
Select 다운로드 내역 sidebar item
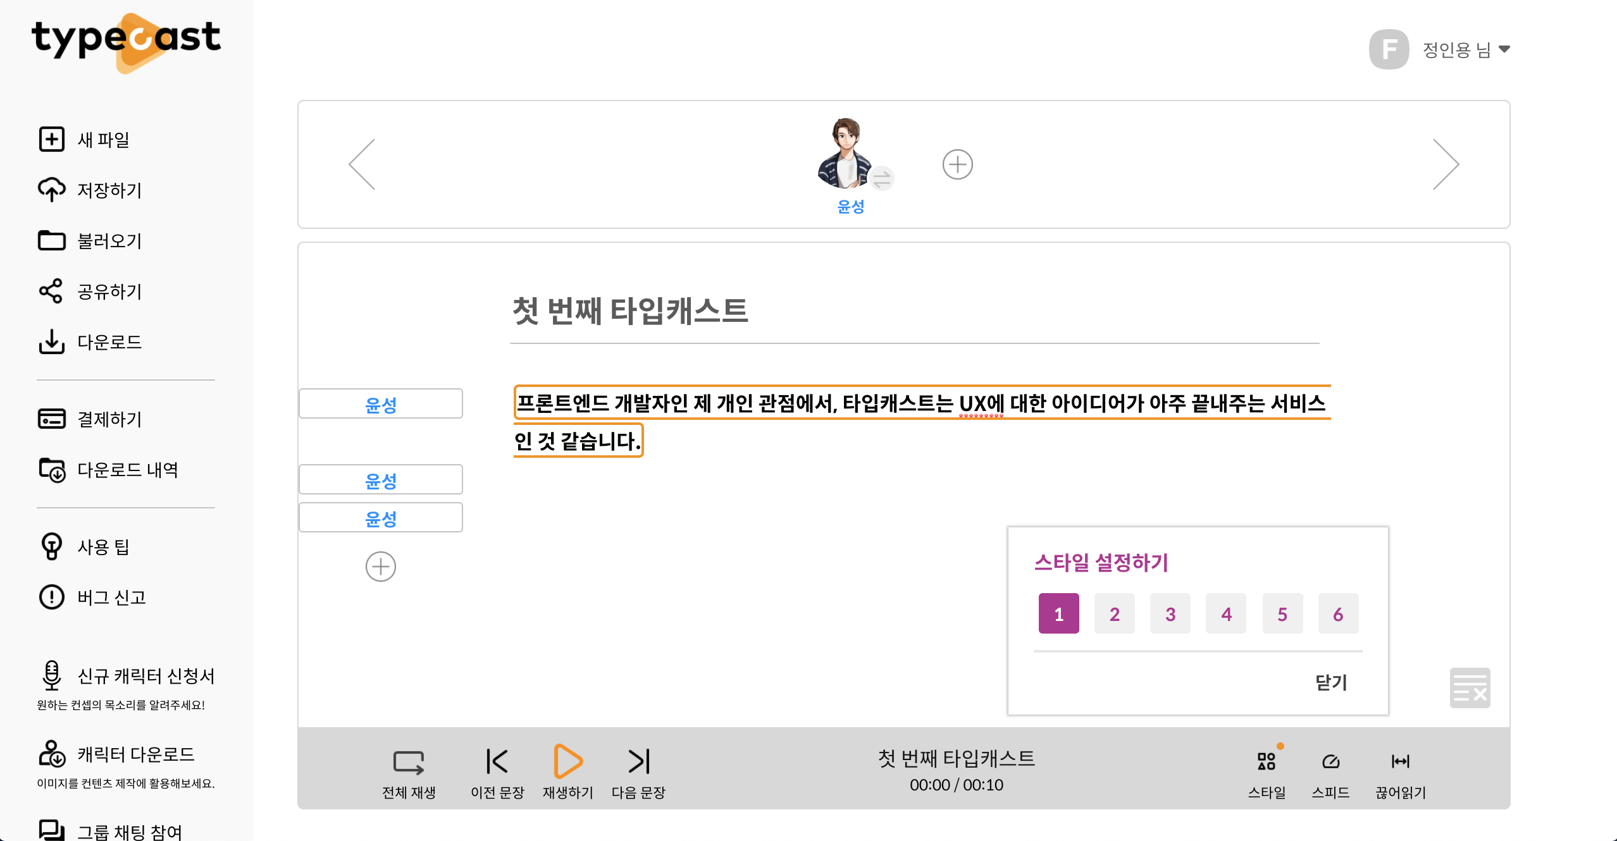(x=127, y=470)
